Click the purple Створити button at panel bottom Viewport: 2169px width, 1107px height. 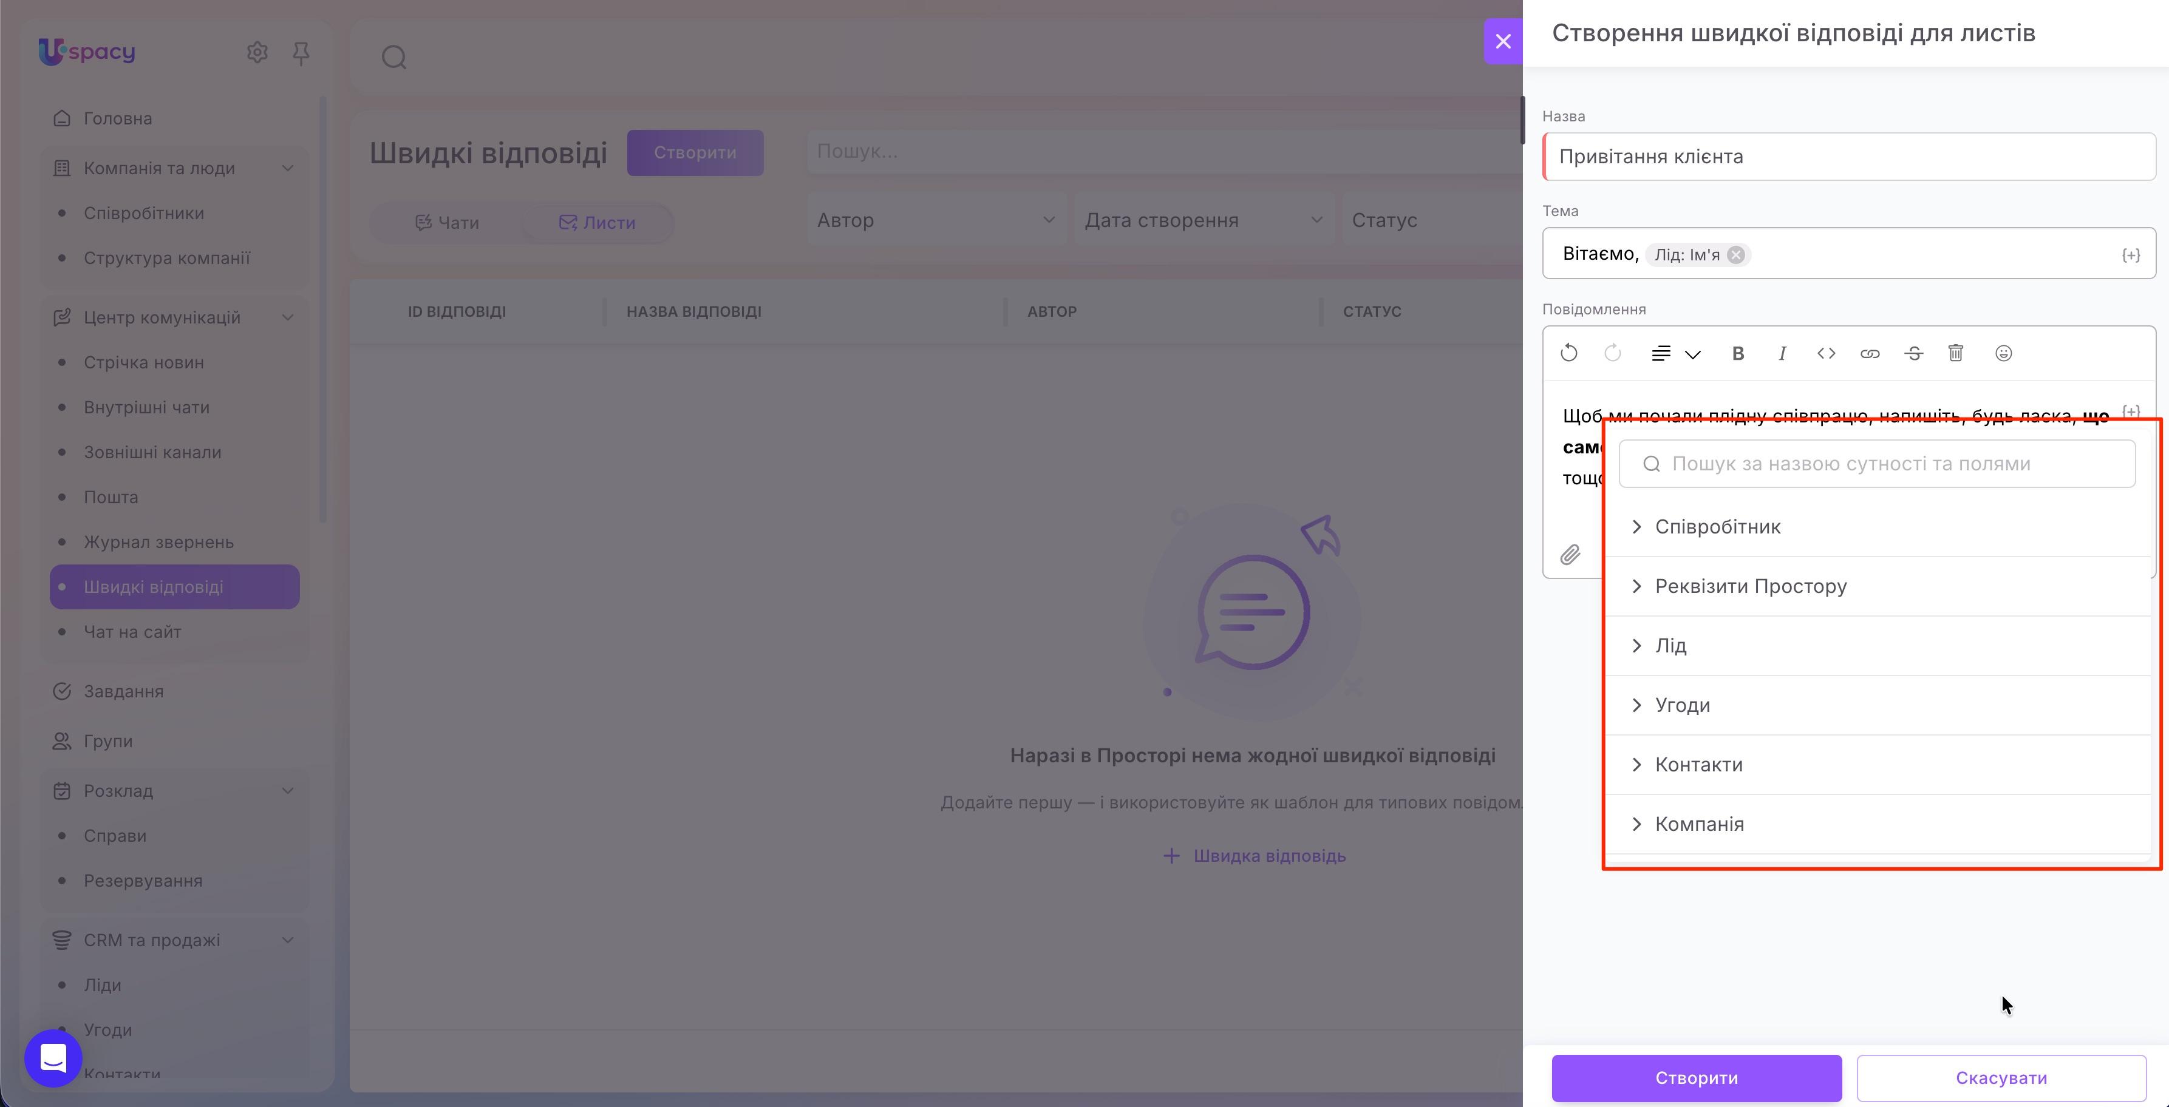coord(1697,1078)
